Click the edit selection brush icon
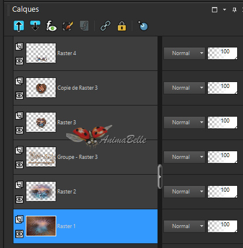 (x=68, y=26)
